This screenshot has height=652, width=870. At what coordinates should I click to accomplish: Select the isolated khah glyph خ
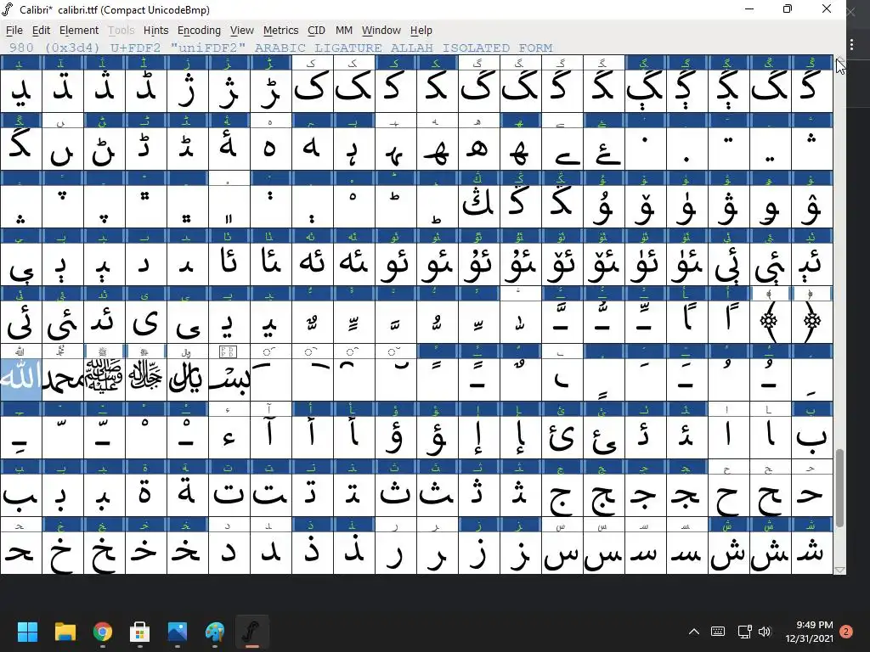pos(63,553)
